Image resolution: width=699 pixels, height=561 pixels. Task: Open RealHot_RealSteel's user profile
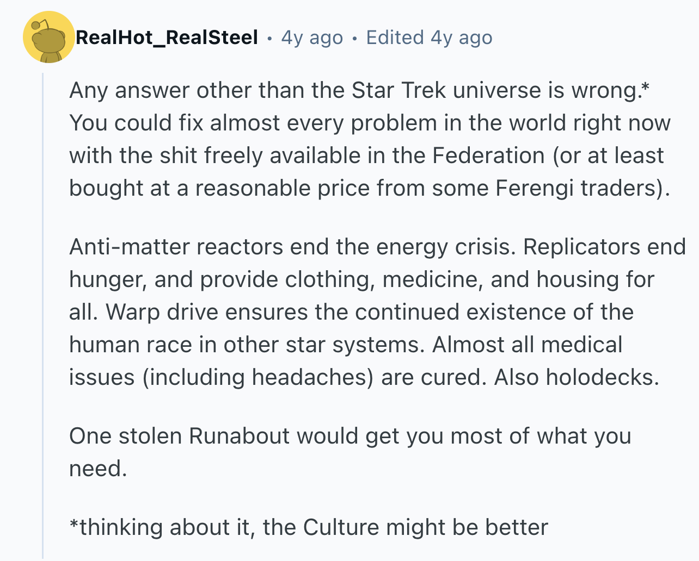click(x=167, y=38)
